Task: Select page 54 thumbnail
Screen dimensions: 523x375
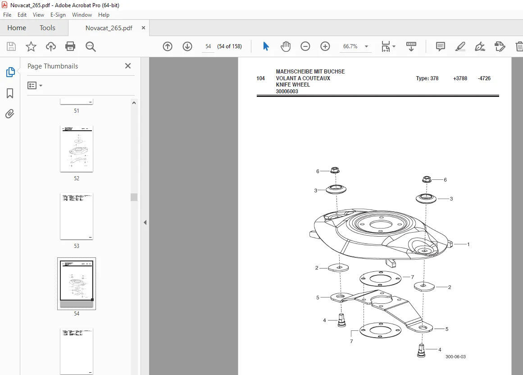Action: [77, 284]
